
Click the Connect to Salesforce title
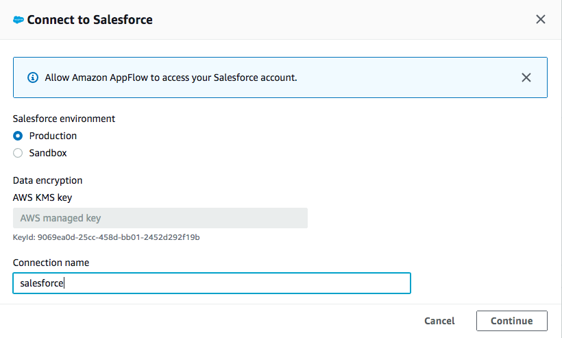coord(89,20)
